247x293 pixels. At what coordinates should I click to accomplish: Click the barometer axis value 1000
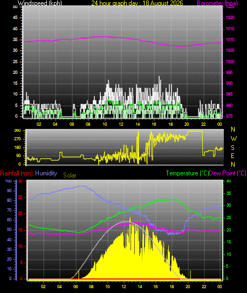tap(230, 62)
